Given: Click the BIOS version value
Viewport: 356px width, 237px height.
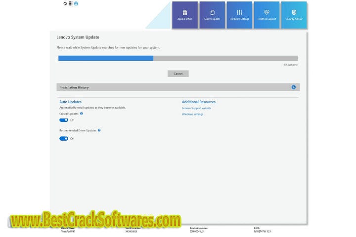Looking at the screenshot, I should point(262,232).
